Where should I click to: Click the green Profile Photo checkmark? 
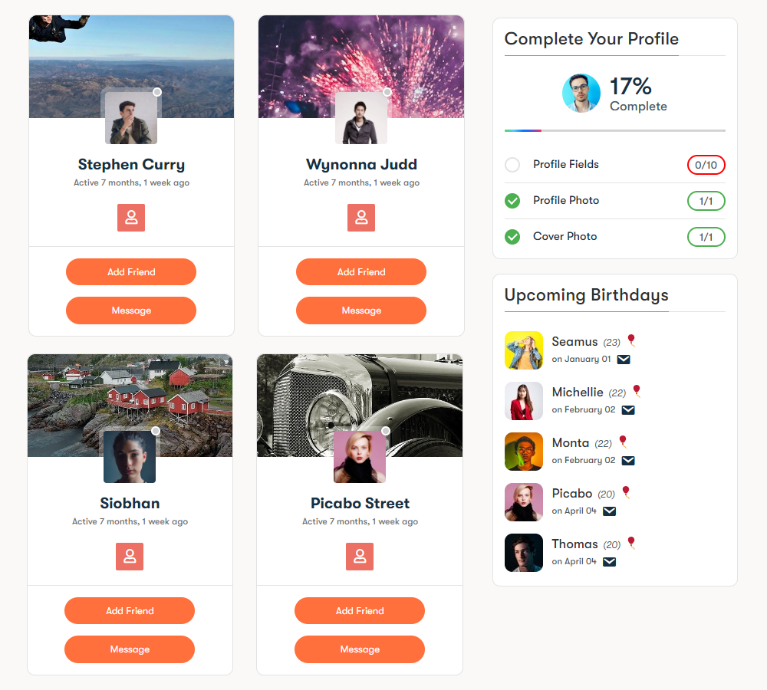512,201
